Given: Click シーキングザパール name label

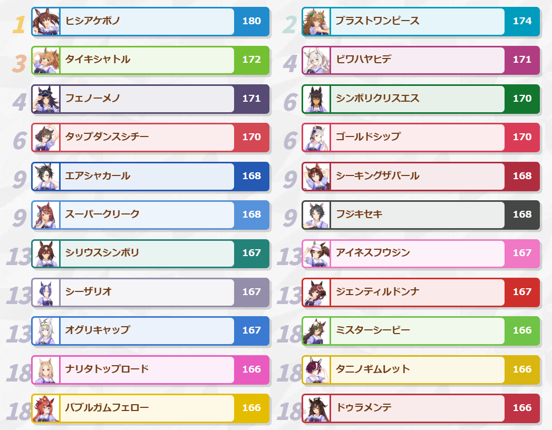Looking at the screenshot, I should pyautogui.click(x=377, y=175).
